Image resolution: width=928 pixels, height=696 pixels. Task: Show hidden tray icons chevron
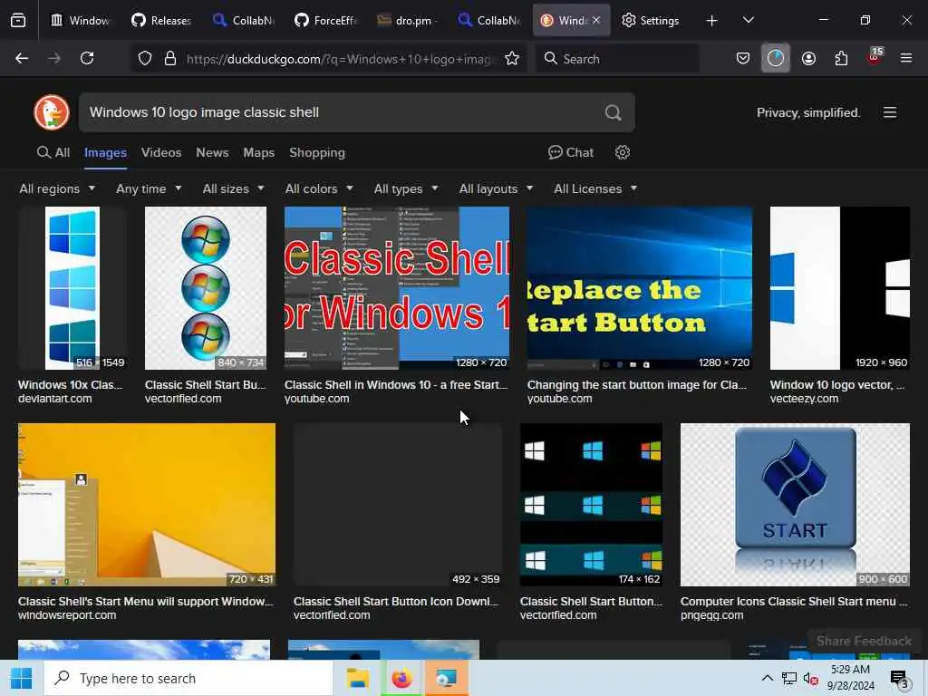(x=767, y=678)
